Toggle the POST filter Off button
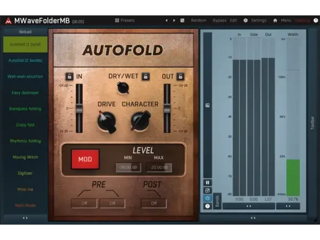Screen dimensions: 320x240 (154, 203)
